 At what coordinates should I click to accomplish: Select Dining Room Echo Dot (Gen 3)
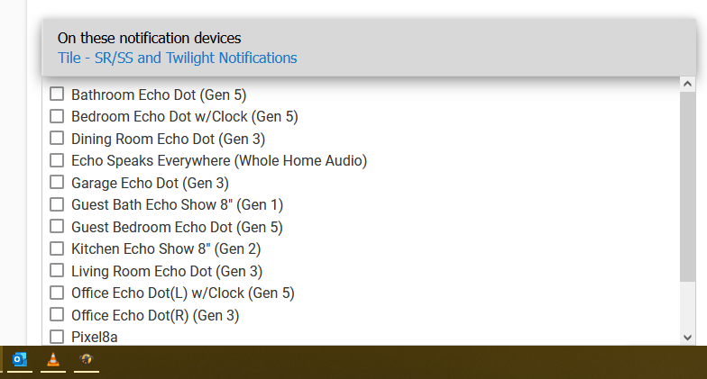pyautogui.click(x=57, y=139)
